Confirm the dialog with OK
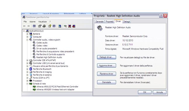This screenshot has height=111, width=189. pos(145,92)
